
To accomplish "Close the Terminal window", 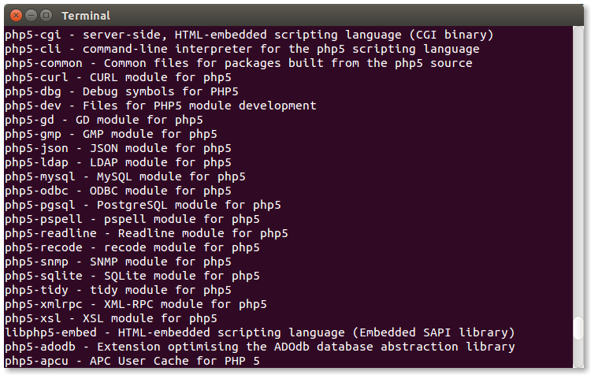I will coord(15,15).
